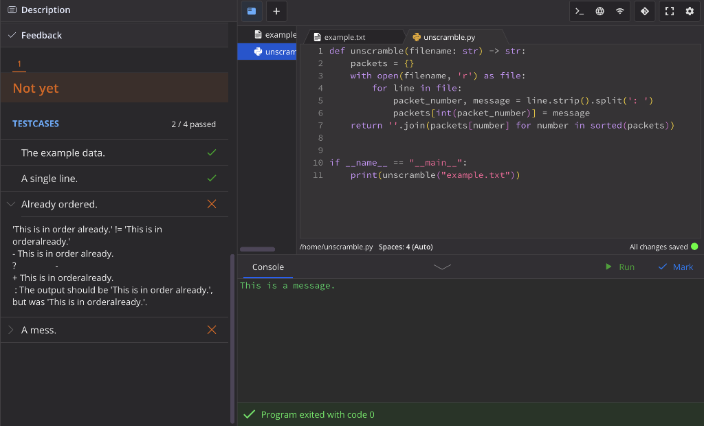Screen dimensions: 704x426
Task: Click the file tree horizontal scrollbar
Action: [x=257, y=249]
